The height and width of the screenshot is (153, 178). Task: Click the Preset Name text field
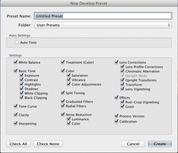point(103,16)
